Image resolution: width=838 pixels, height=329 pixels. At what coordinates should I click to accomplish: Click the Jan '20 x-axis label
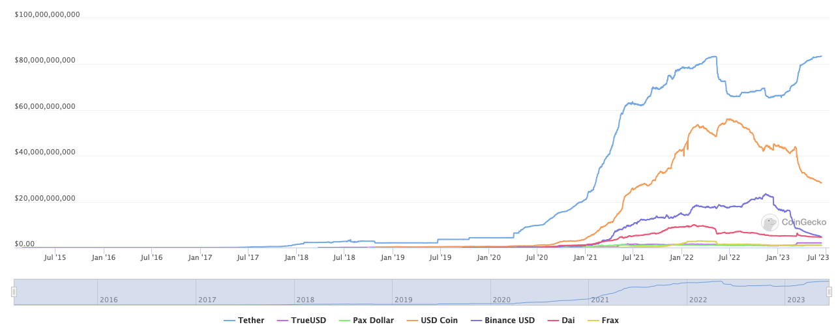pyautogui.click(x=489, y=257)
